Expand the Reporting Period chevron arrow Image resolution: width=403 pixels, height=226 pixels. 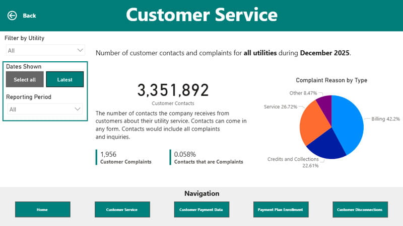click(x=78, y=109)
